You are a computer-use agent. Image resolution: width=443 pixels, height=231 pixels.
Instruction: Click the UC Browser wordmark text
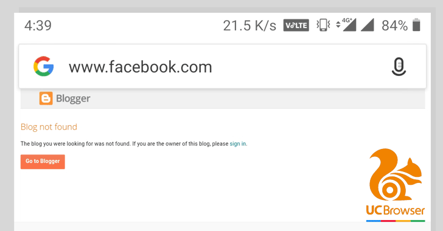point(396,210)
